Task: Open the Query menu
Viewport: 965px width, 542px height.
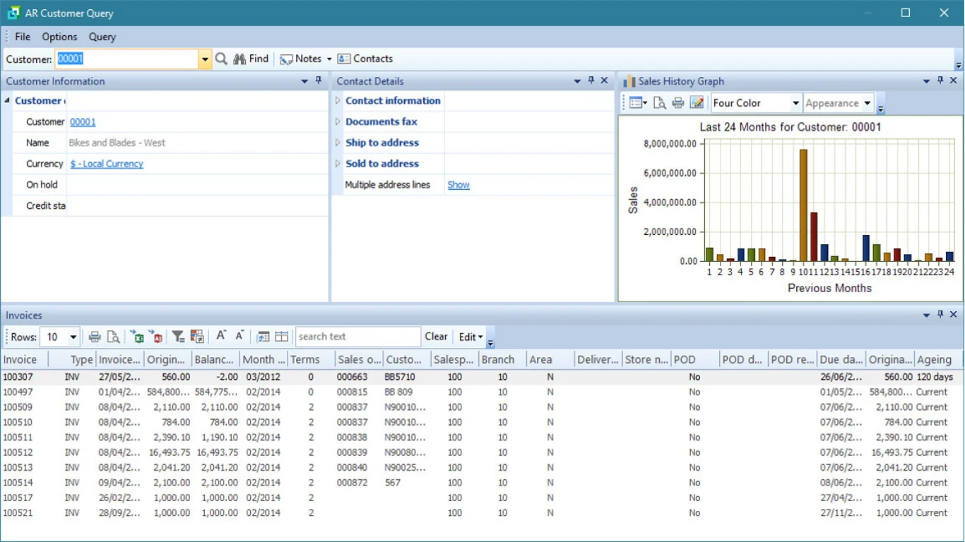Action: pos(102,37)
